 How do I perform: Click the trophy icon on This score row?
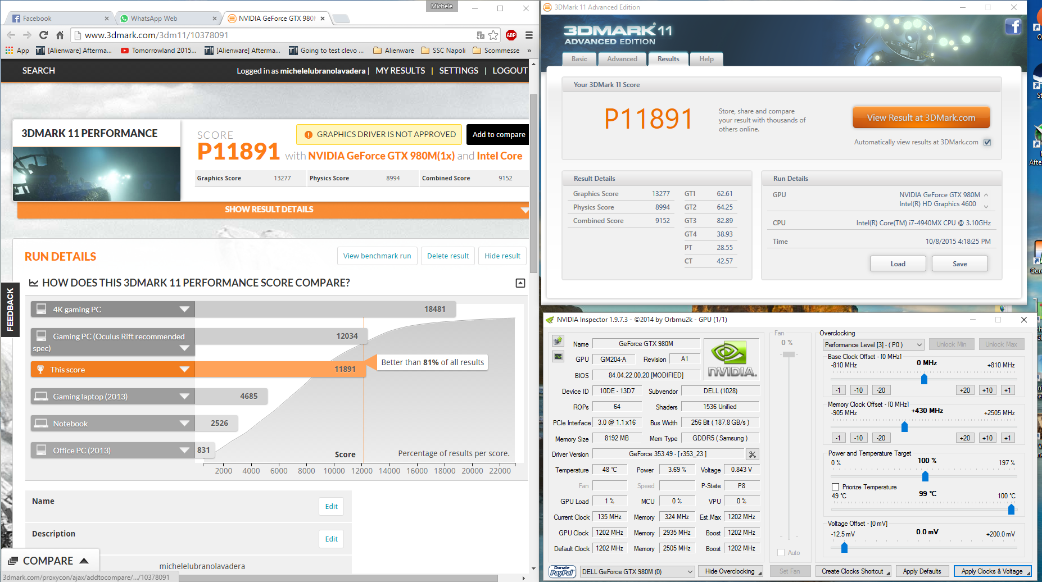[x=40, y=370]
